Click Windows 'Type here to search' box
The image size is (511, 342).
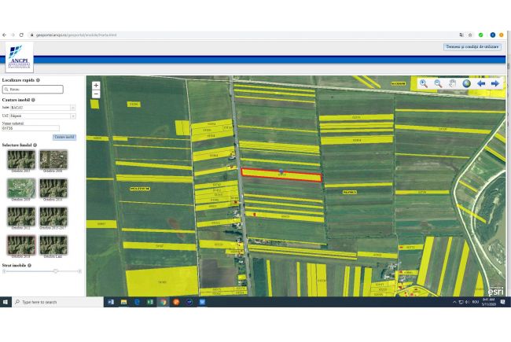[x=57, y=302]
